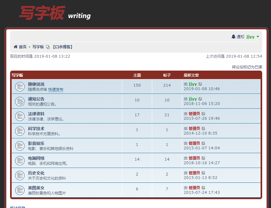The height and width of the screenshot is (208, 271).
Task: Open jjyy profile in 通知公告 row
Action: pos(193,99)
